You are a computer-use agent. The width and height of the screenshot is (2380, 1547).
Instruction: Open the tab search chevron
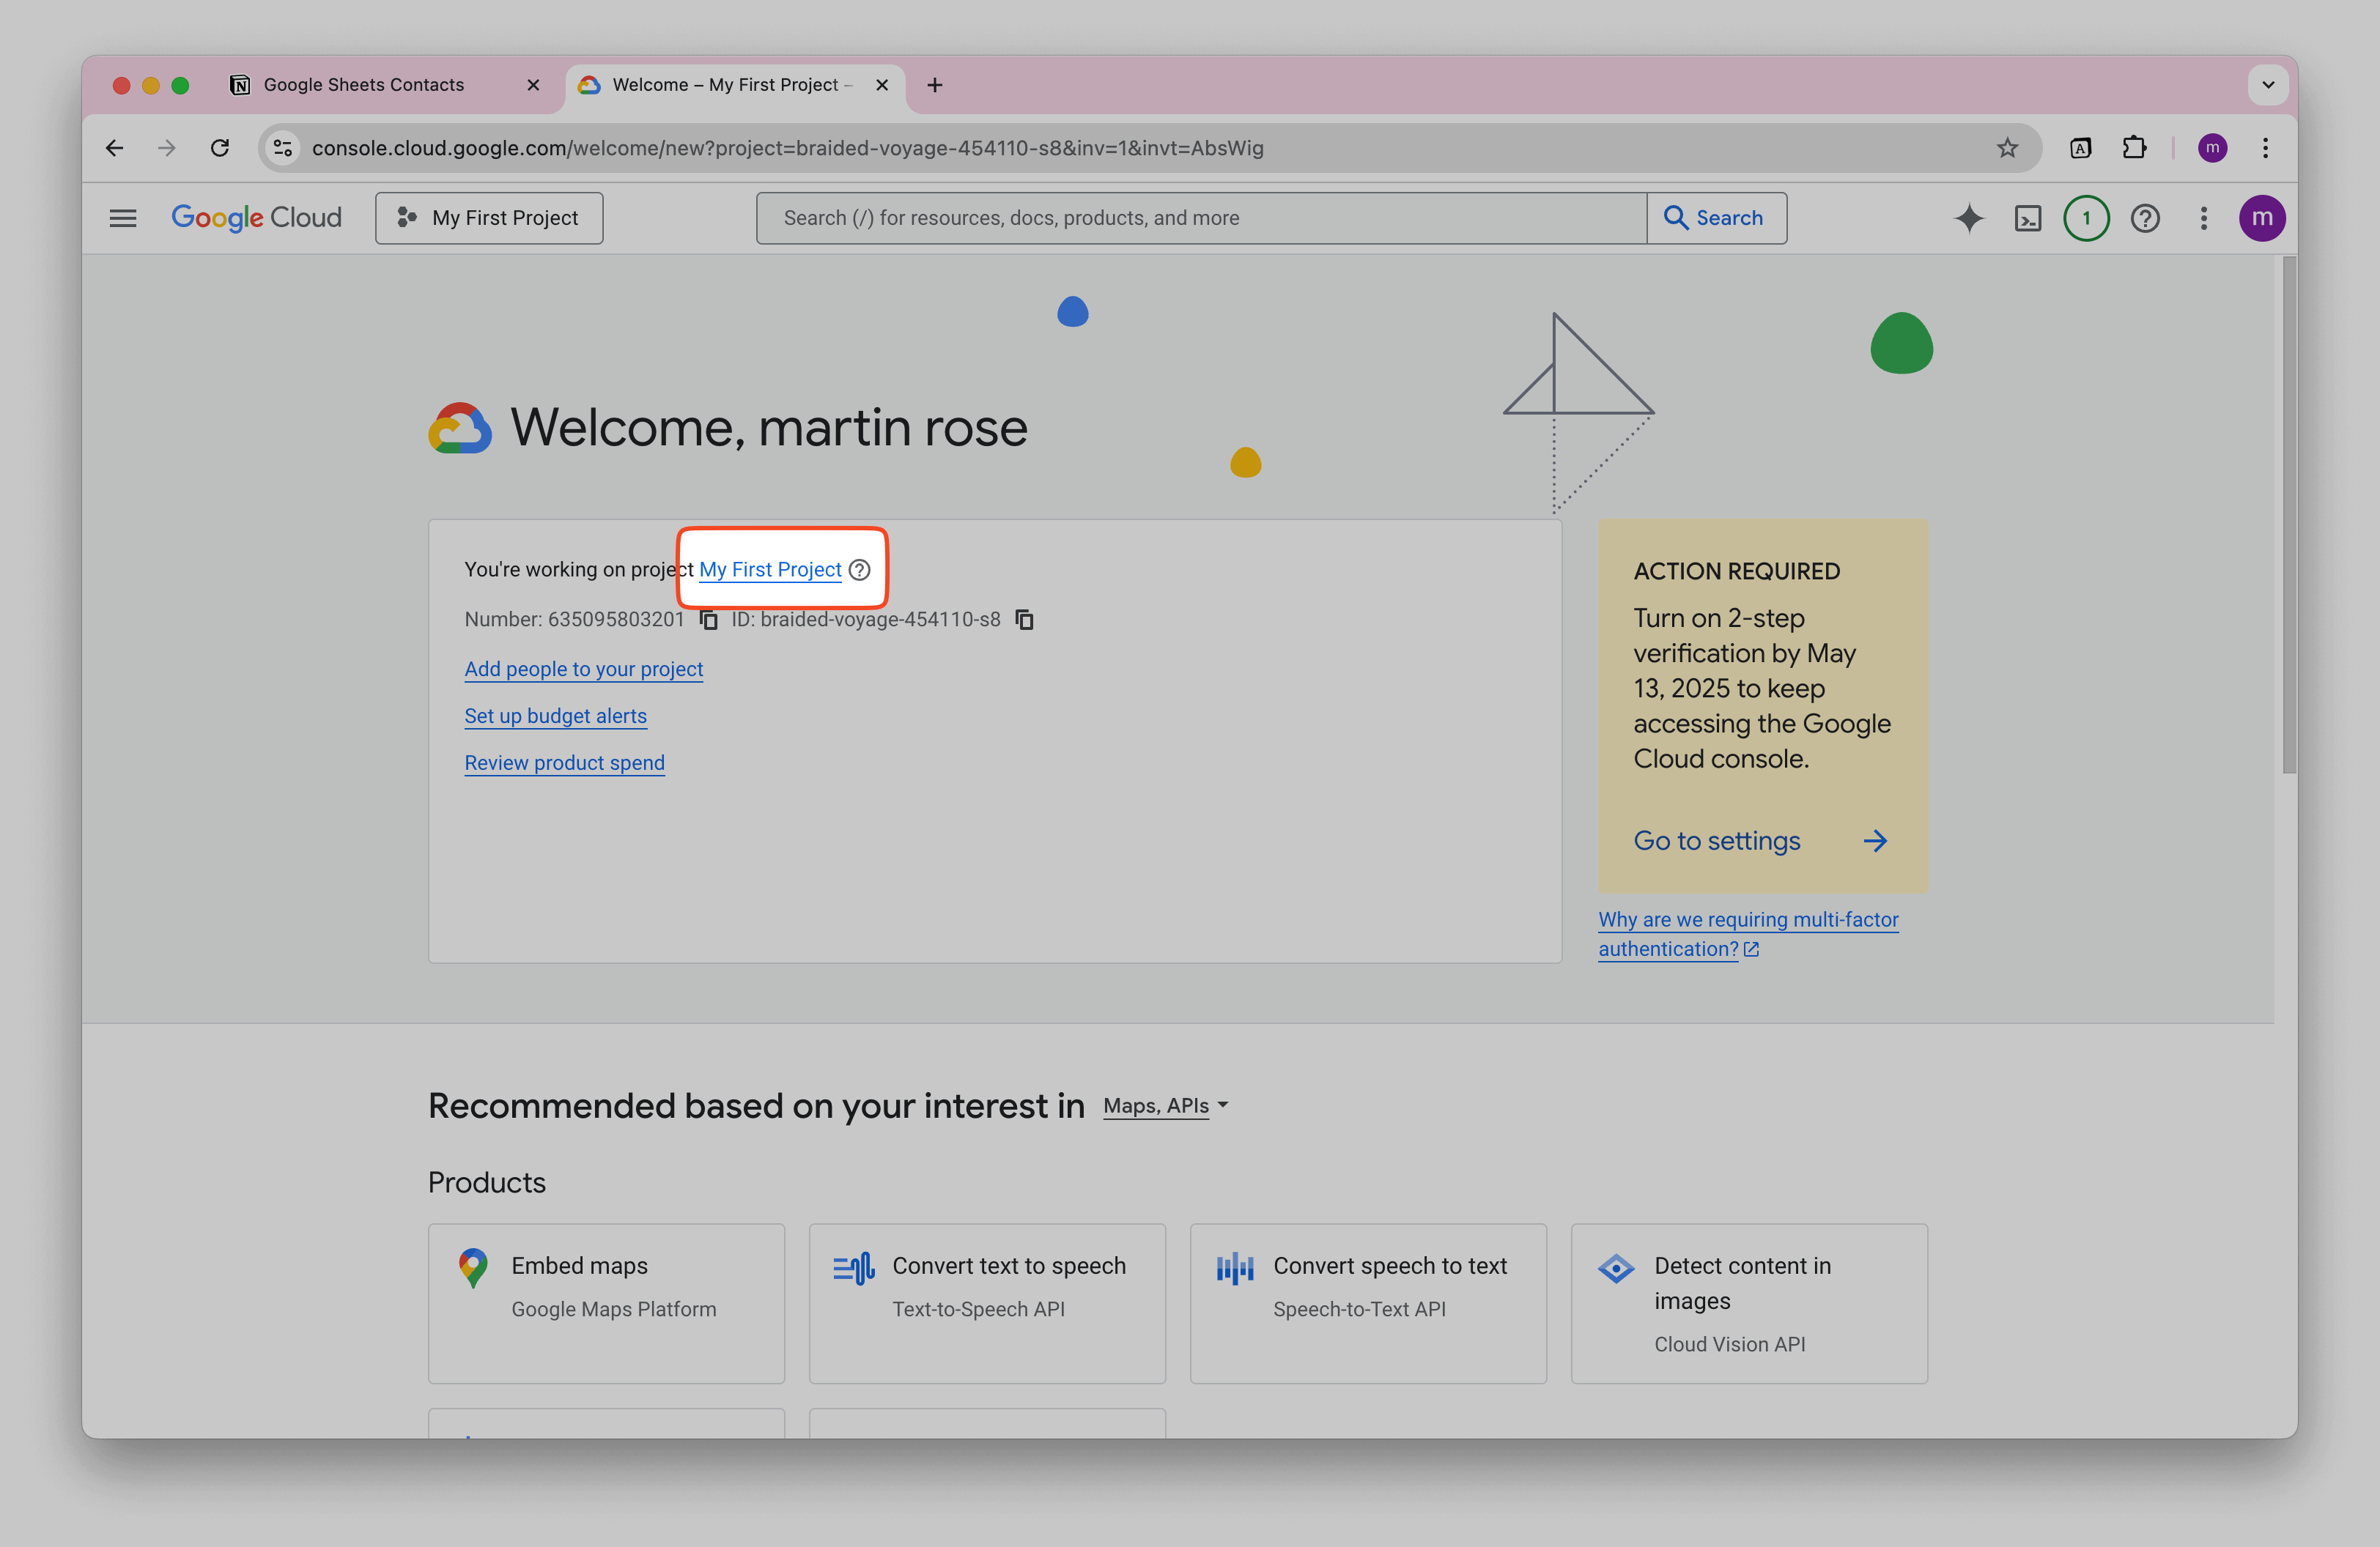[x=2268, y=85]
